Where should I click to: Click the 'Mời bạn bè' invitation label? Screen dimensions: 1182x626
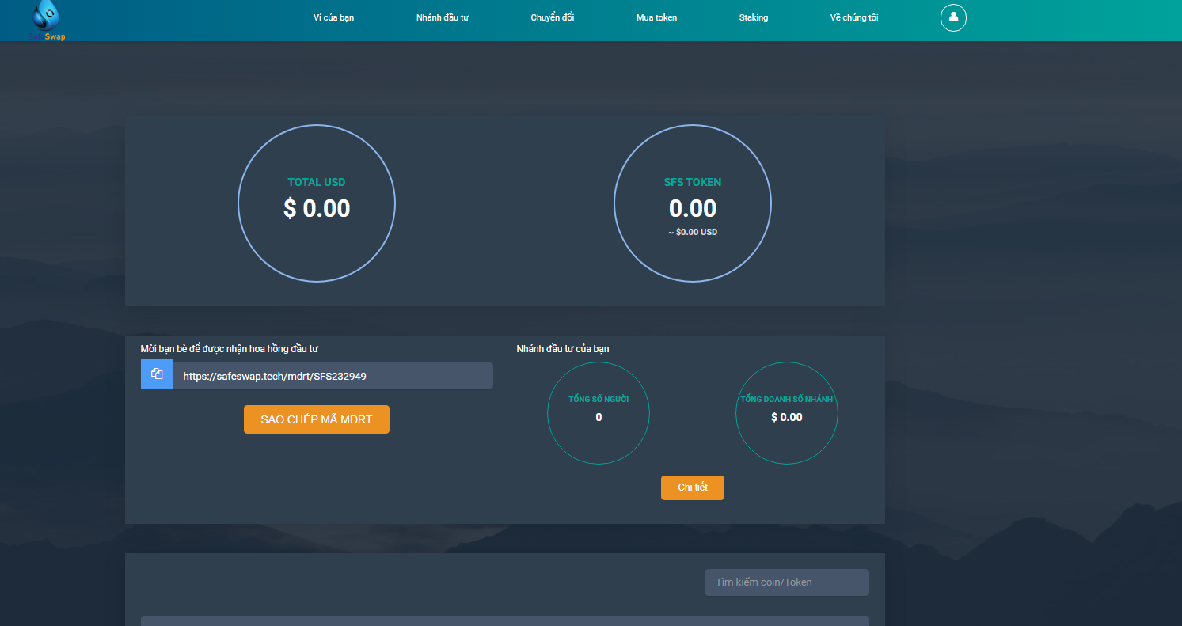click(x=229, y=349)
